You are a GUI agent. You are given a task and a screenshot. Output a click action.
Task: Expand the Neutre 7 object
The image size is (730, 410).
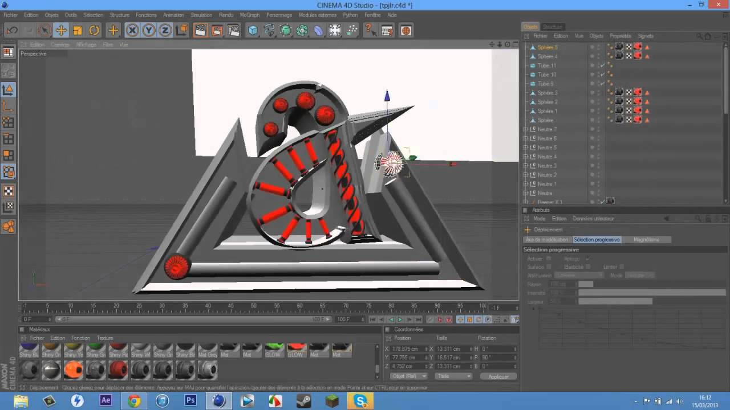[x=525, y=129]
